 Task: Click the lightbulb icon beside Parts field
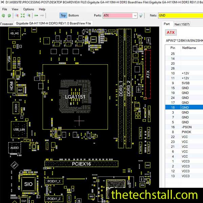click(x=141, y=16)
